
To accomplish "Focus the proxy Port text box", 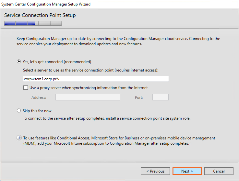I will [x=160, y=97].
